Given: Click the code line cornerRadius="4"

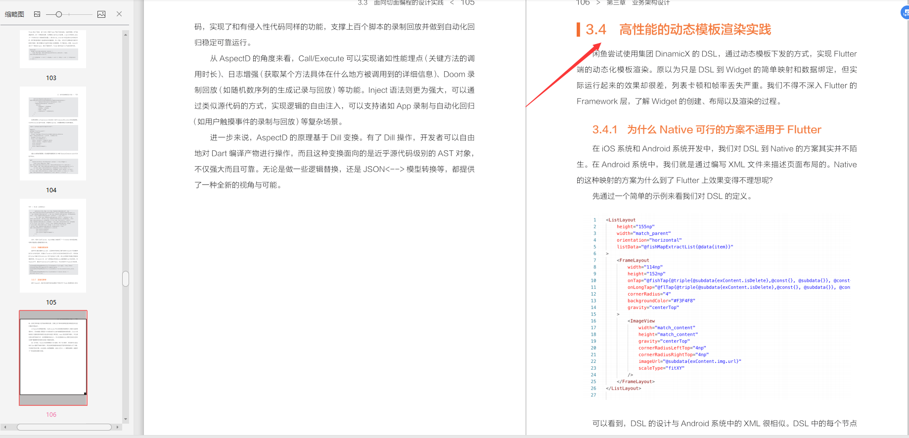Looking at the screenshot, I should [649, 294].
